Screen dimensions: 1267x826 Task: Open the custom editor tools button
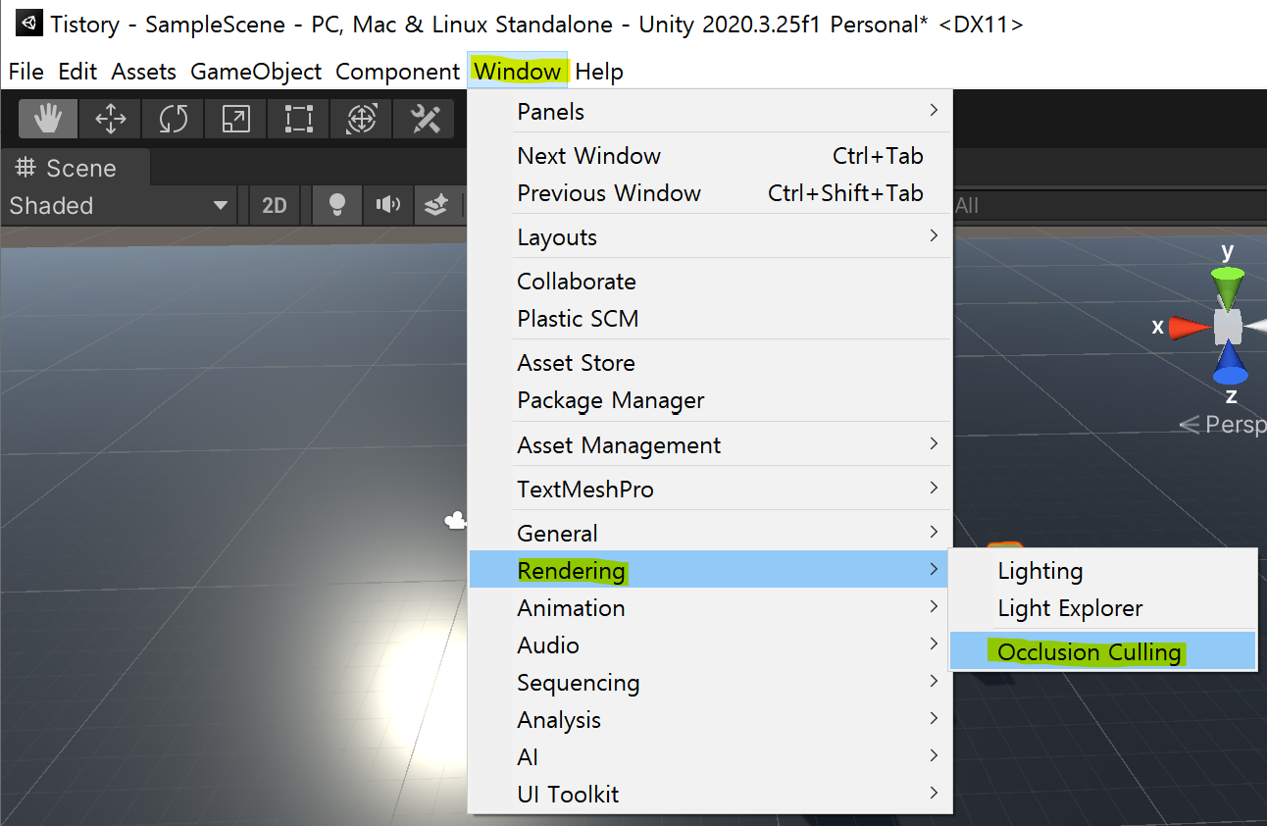click(x=425, y=120)
